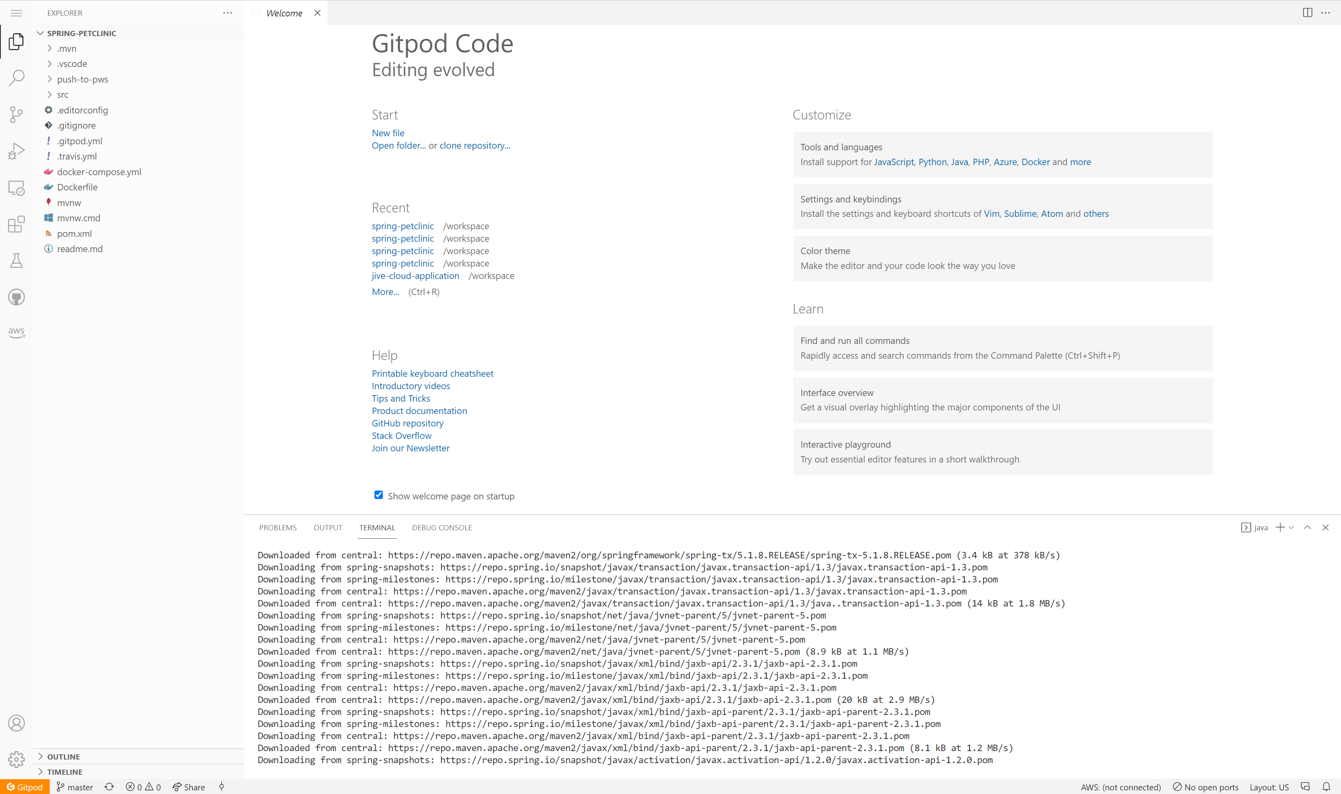Toggle the hamburger menu at top-left
This screenshot has height=794, width=1341.
16,13
